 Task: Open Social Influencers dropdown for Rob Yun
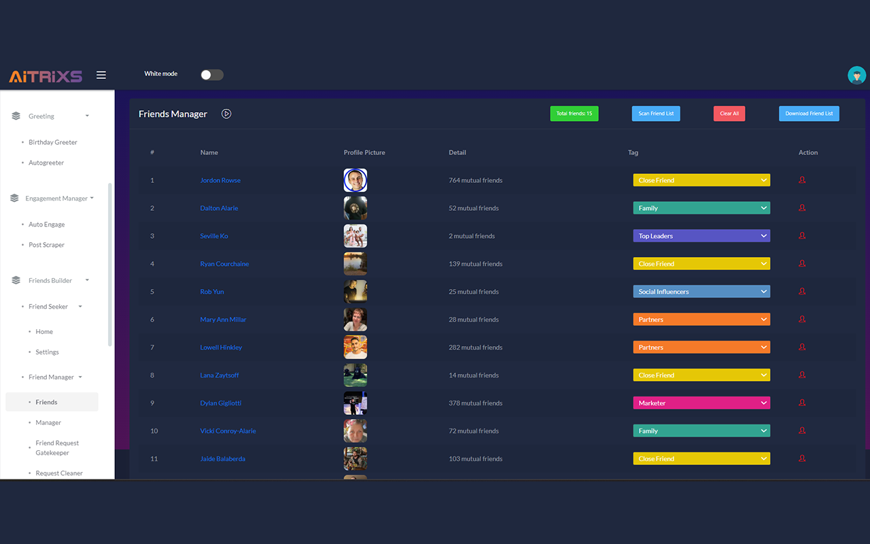tap(701, 292)
